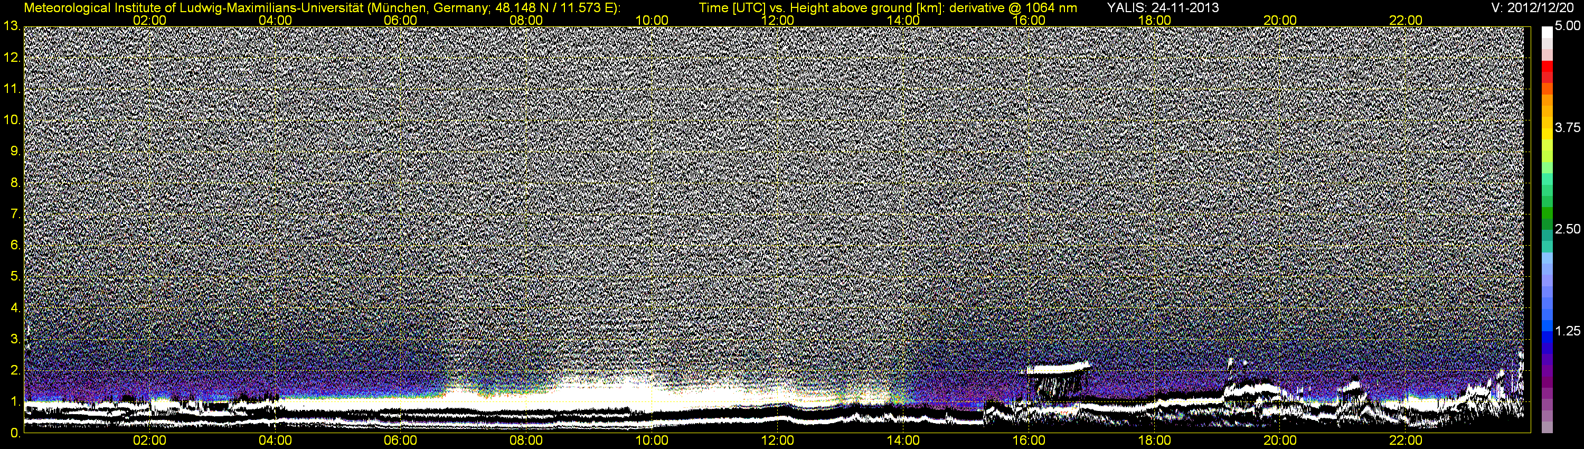
Task: Click the height label 8 km
Action: coord(15,183)
